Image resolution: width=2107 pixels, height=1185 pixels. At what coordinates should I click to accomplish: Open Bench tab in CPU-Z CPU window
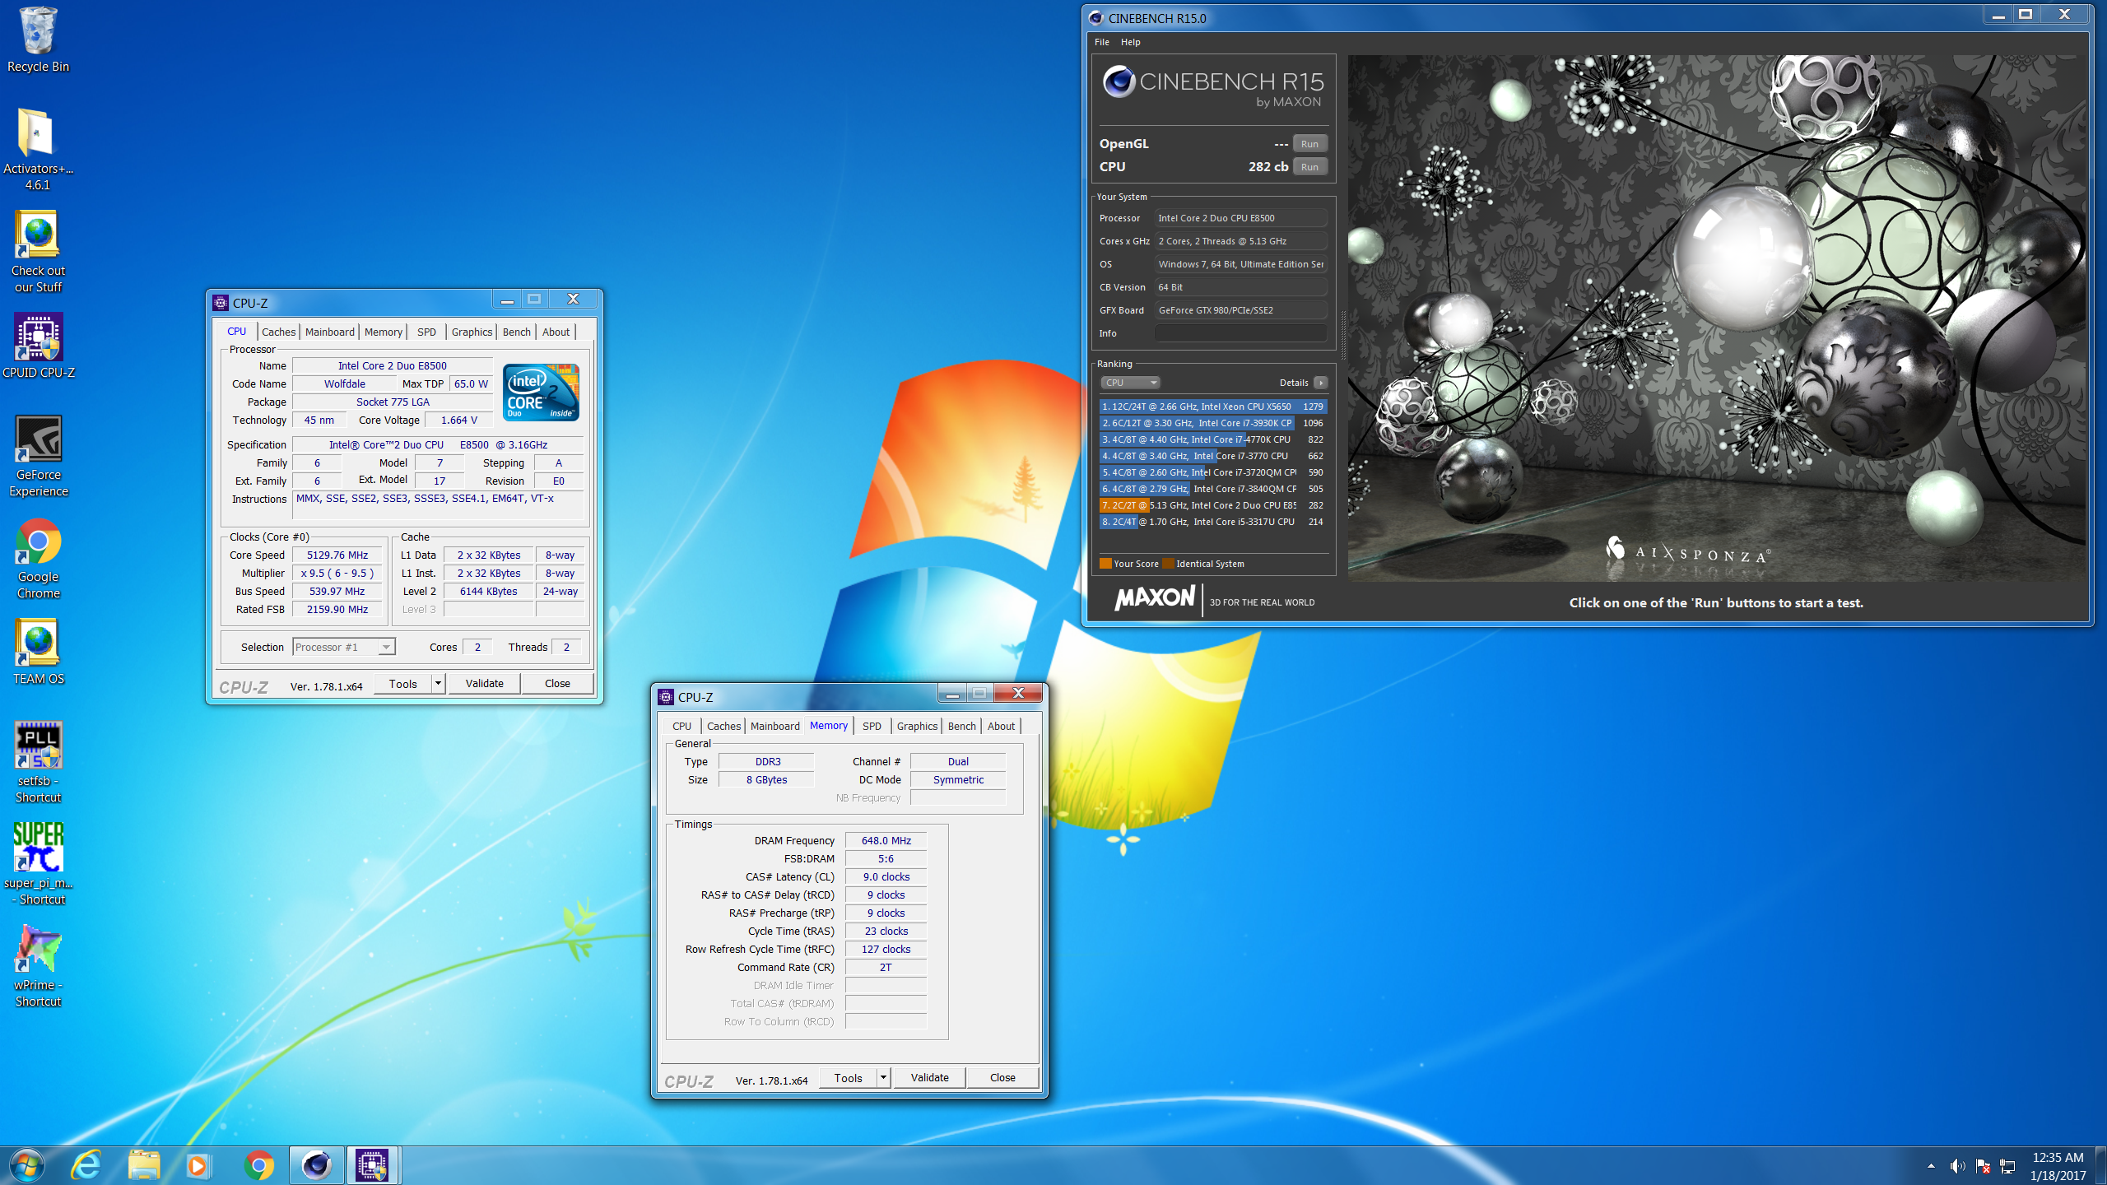point(516,332)
